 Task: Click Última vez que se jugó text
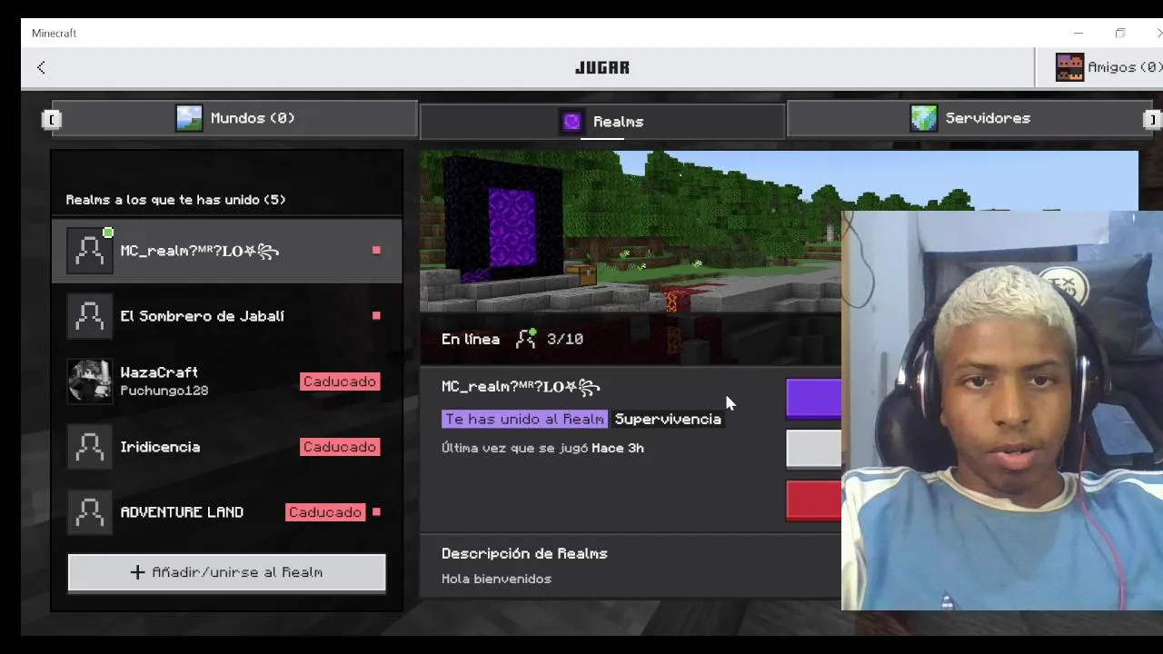(x=542, y=448)
